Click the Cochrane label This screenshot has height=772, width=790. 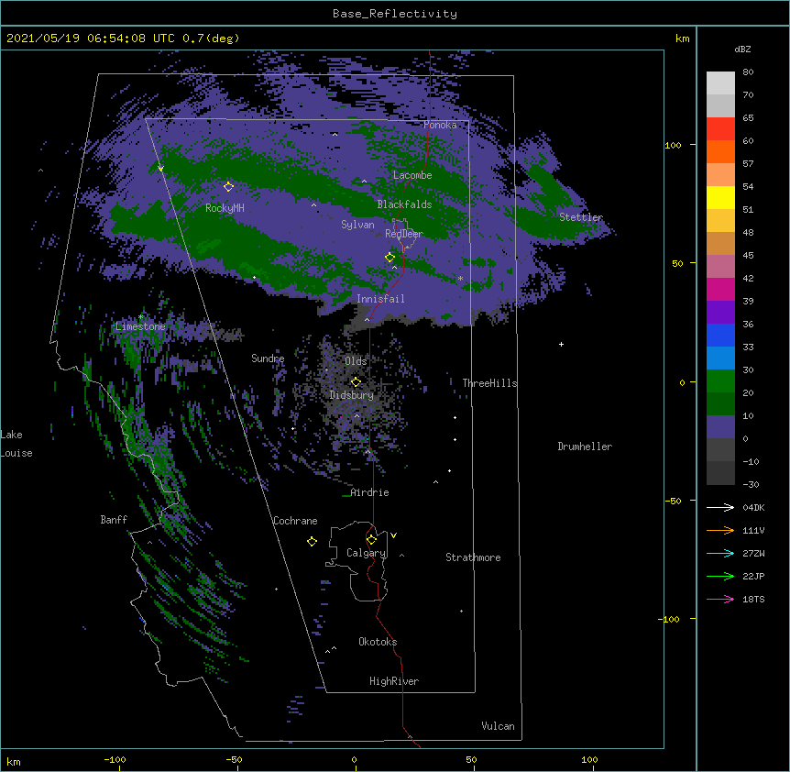295,521
